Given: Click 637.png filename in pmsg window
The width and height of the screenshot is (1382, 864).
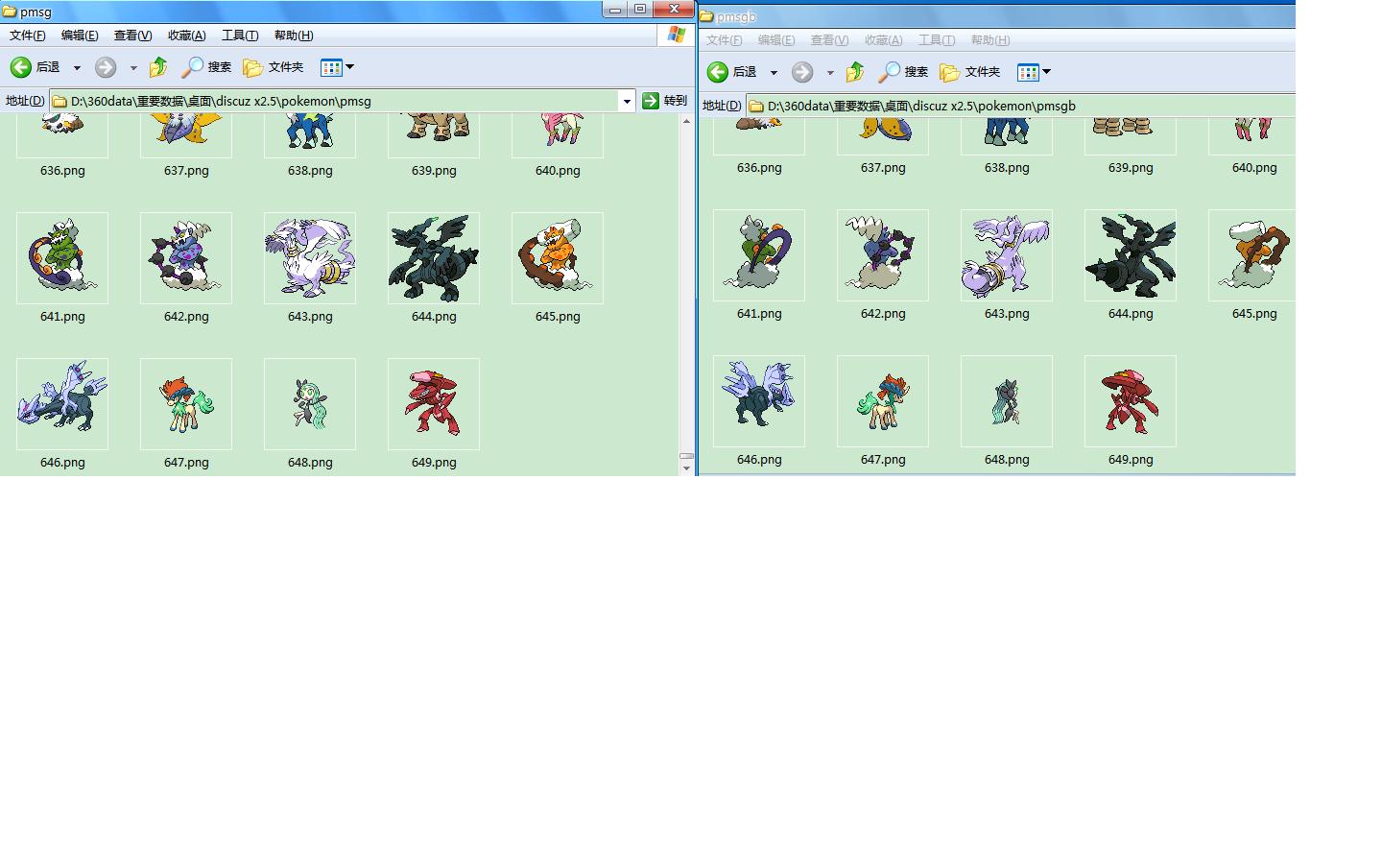Looking at the screenshot, I should 186,171.
